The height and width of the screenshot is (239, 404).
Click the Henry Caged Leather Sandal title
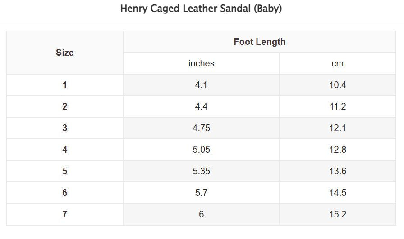pos(201,9)
